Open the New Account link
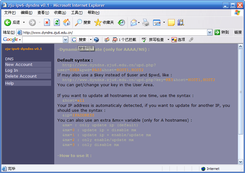The height and width of the screenshot is (173, 245). (19, 64)
